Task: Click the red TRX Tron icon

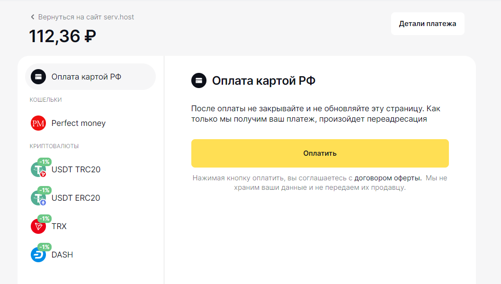Action: pyautogui.click(x=38, y=227)
